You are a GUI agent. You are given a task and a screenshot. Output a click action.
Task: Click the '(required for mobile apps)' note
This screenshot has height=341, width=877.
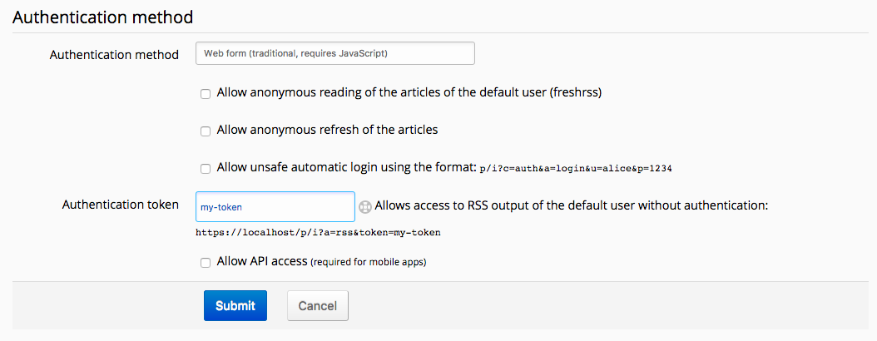click(369, 263)
